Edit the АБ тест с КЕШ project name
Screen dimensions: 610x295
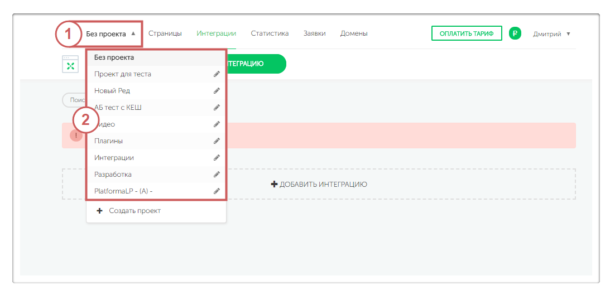click(x=217, y=108)
